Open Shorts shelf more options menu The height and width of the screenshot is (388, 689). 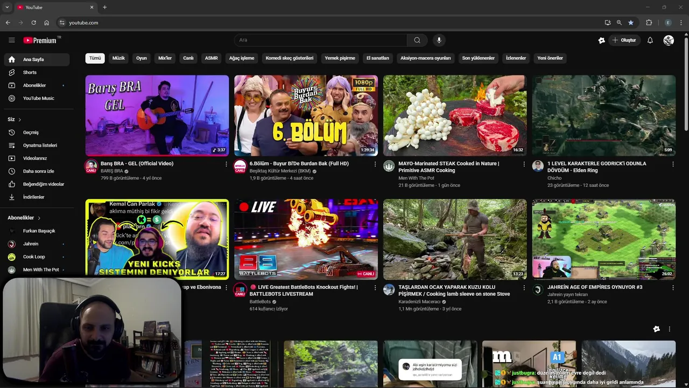click(x=670, y=329)
